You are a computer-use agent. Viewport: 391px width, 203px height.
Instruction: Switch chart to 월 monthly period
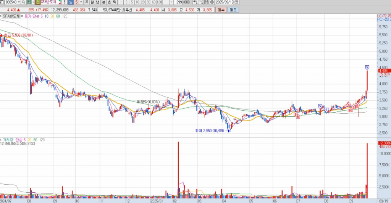tap(92, 2)
